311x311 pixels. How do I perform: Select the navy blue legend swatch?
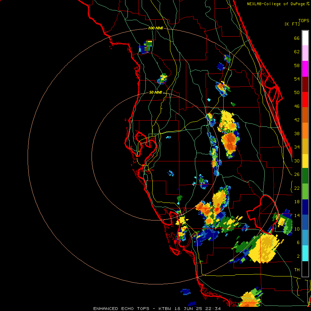[x=305, y=207]
